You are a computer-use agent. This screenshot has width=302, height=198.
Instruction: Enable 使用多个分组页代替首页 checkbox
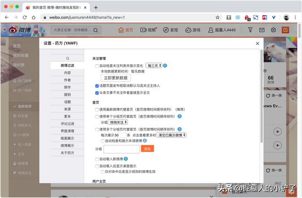point(97,130)
